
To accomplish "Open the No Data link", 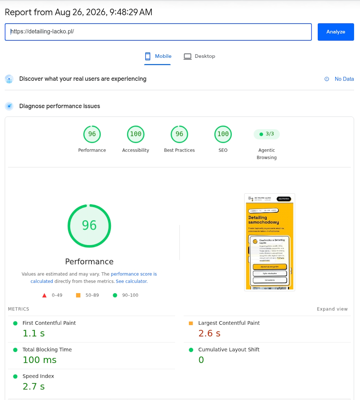I will tap(344, 79).
